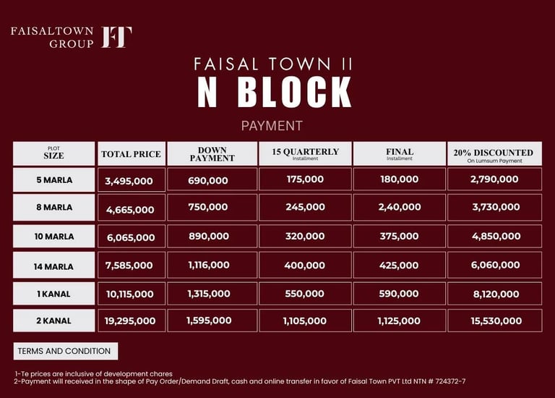Click the Faisaltown Group name text
This screenshot has height=398, width=555.
click(52, 37)
